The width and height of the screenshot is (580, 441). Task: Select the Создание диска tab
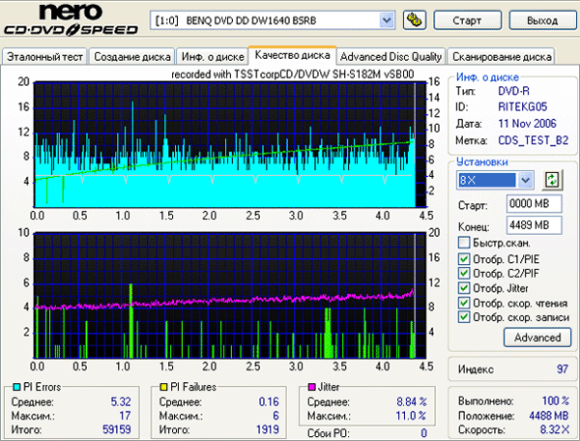132,57
